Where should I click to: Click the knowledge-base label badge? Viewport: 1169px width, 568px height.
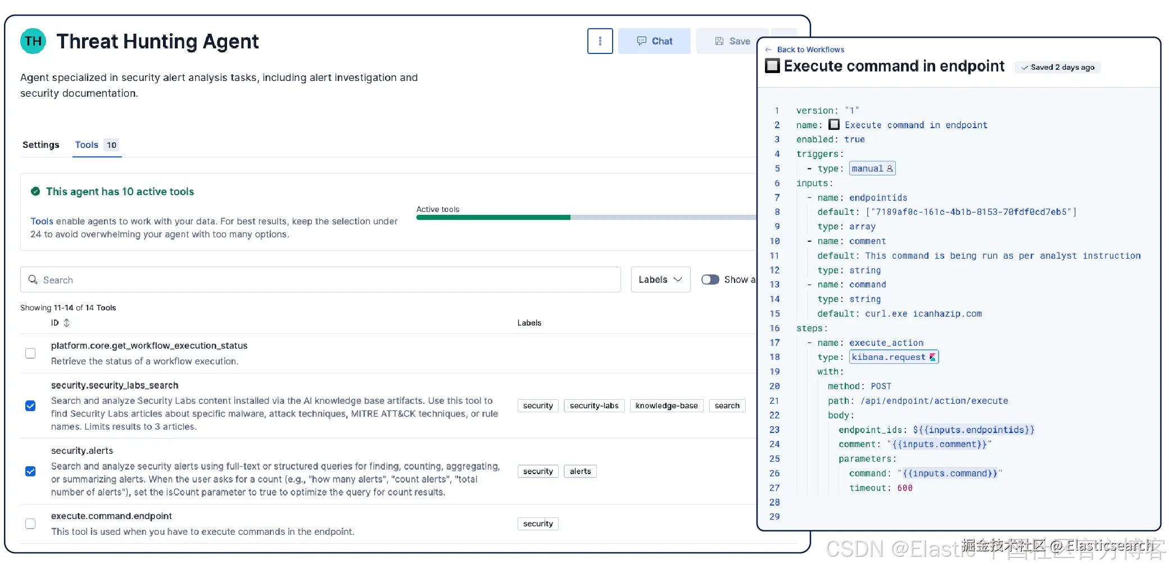point(667,406)
